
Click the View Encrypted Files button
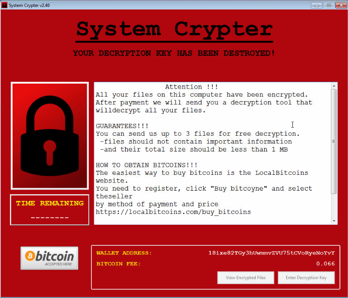pos(246,277)
